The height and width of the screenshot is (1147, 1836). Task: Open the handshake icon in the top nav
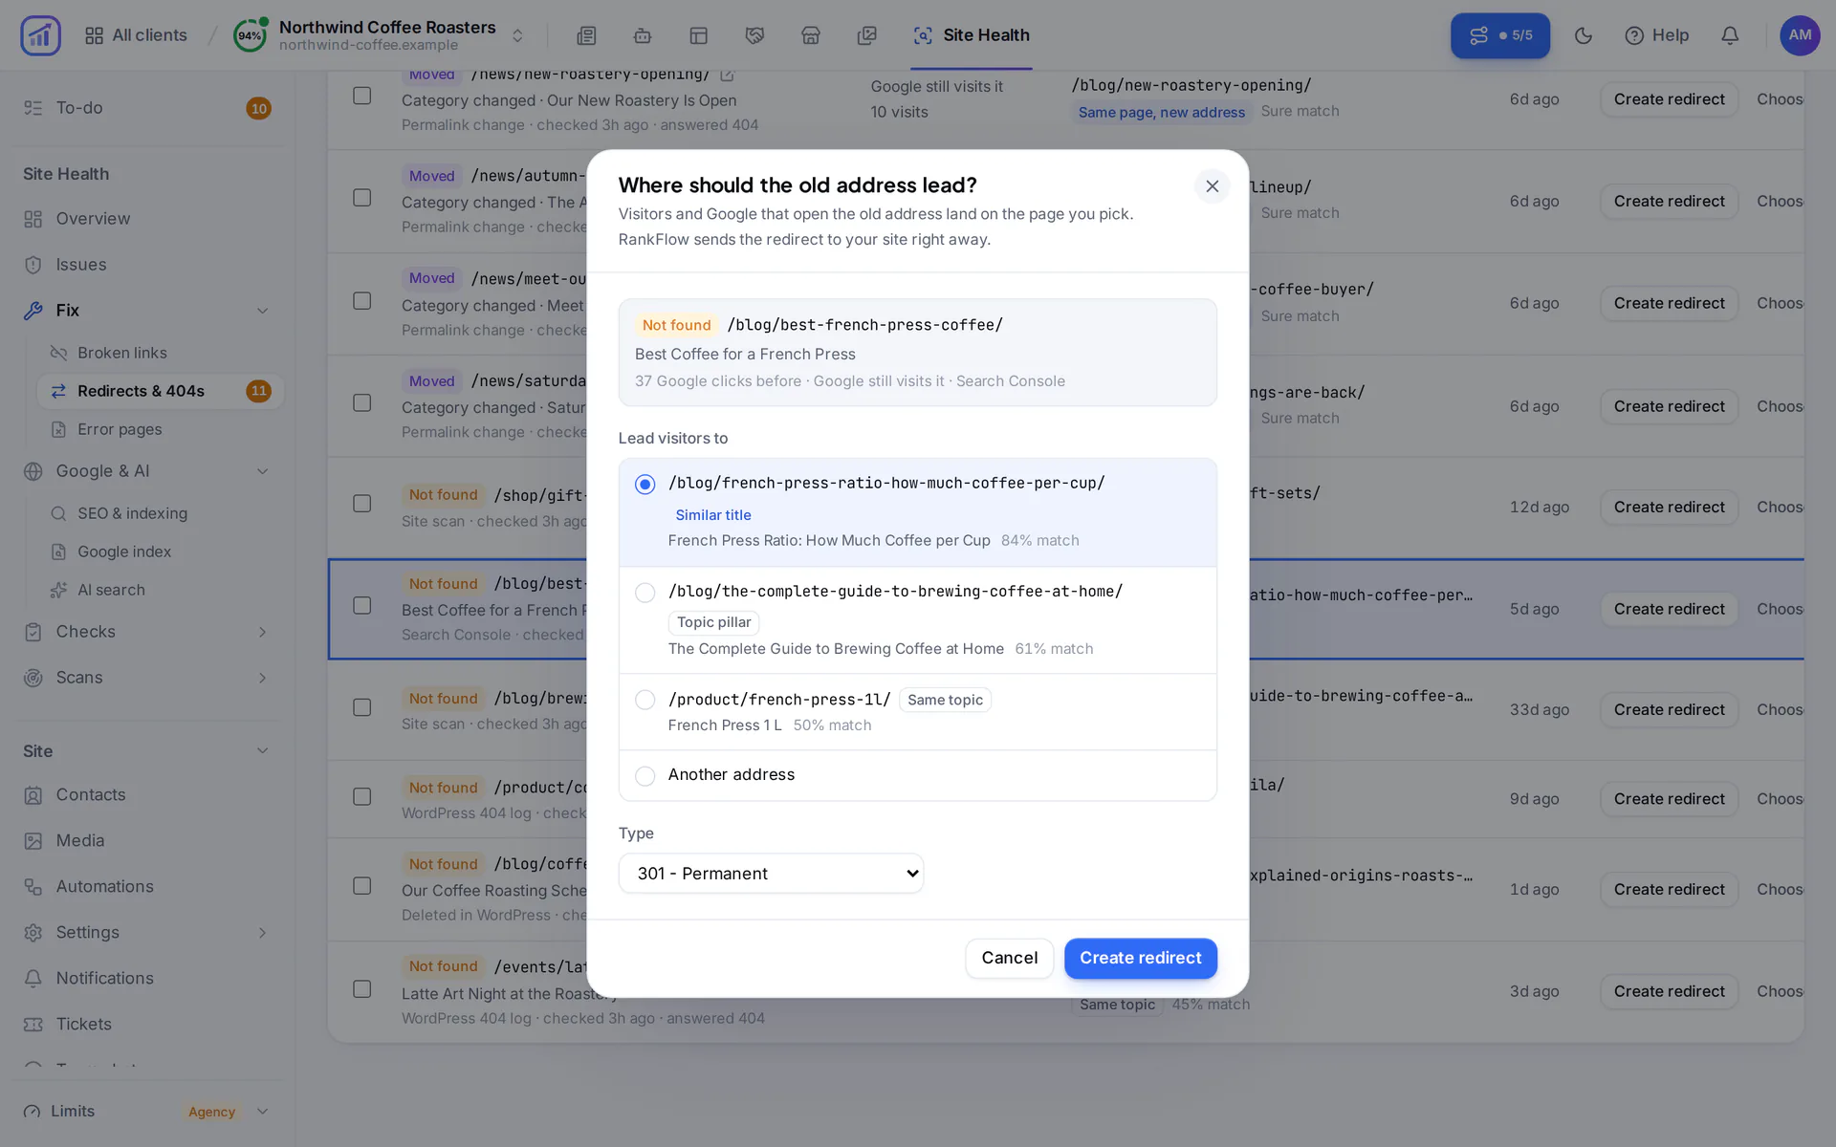click(x=754, y=35)
